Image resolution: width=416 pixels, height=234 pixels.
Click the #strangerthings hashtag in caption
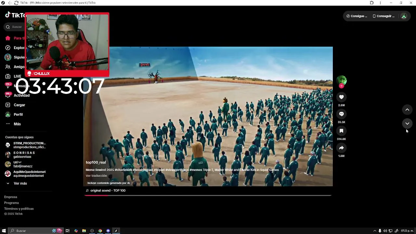177,170
